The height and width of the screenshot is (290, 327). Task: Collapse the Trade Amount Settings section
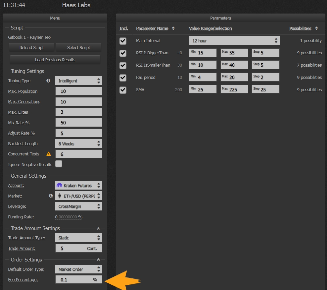click(98, 228)
